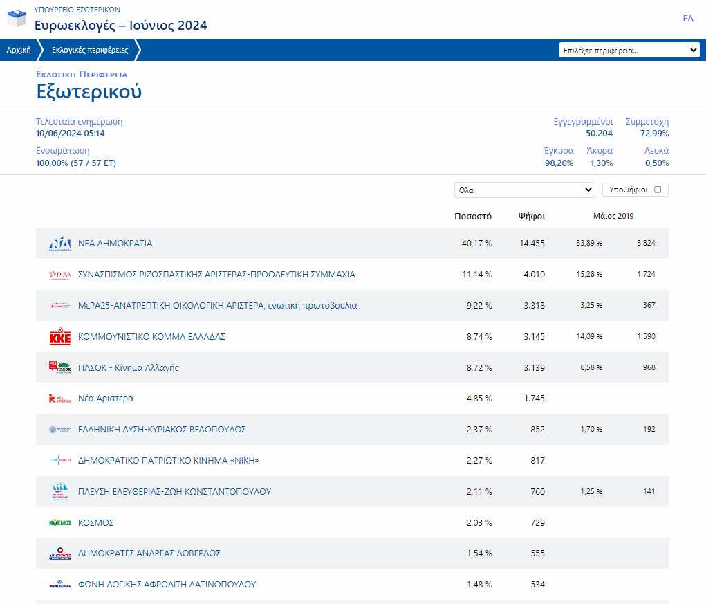
Task: Click the ΜέΡΑ25 party emblem
Action: pos(59,306)
